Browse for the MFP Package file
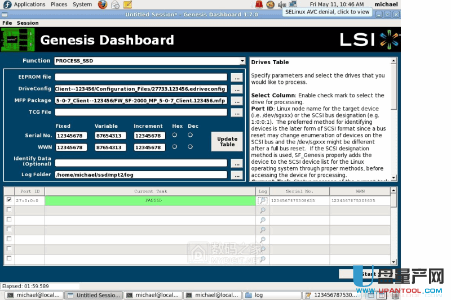Image resolution: width=451 pixels, height=300 pixels. pyautogui.click(x=237, y=101)
